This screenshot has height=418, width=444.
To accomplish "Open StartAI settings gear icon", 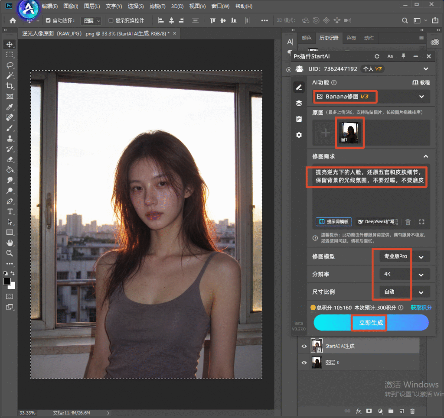I will (x=299, y=135).
